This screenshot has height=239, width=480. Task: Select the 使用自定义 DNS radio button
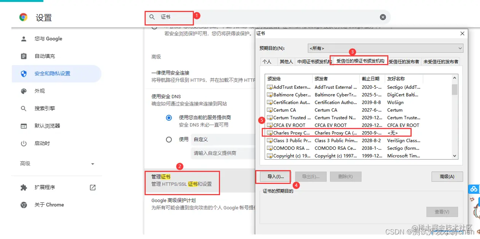coord(169,139)
